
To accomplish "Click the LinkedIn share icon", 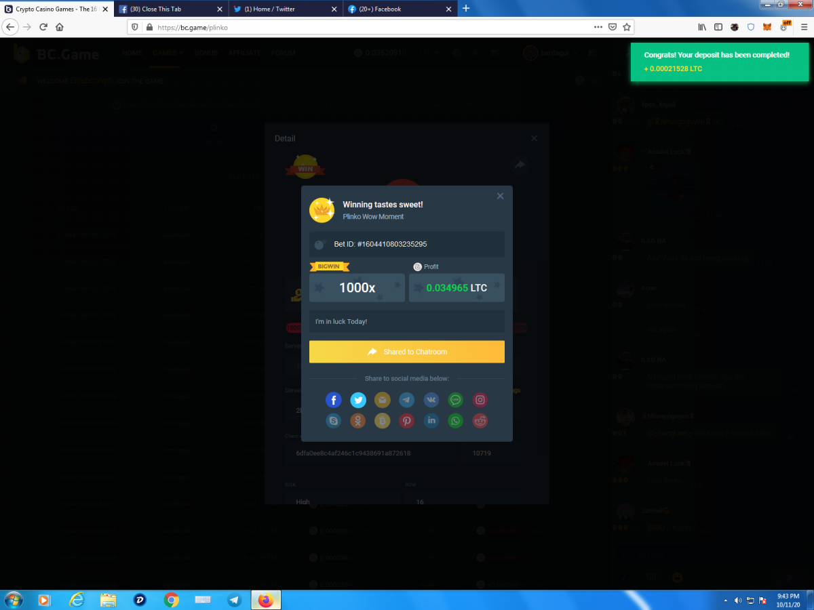I will pos(431,421).
